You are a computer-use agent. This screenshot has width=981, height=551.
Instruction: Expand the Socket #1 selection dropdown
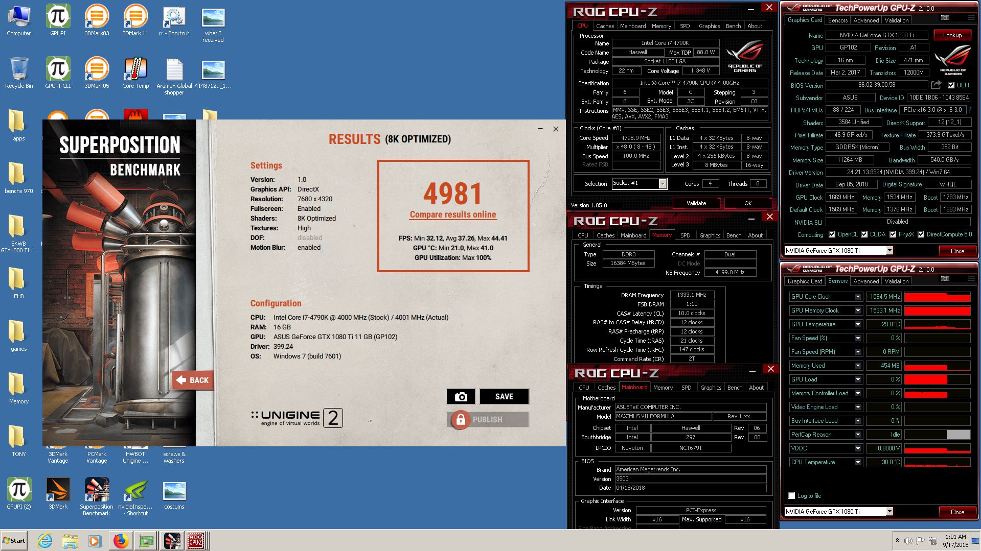[x=663, y=183]
